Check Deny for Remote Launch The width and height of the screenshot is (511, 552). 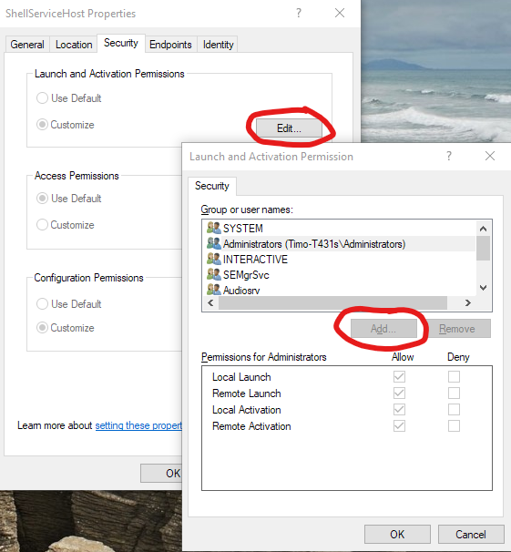pos(454,393)
